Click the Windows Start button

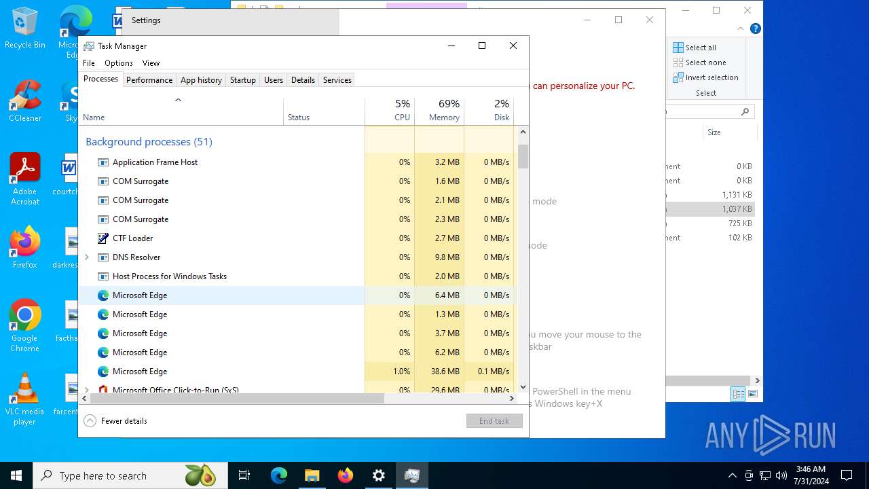tap(16, 475)
